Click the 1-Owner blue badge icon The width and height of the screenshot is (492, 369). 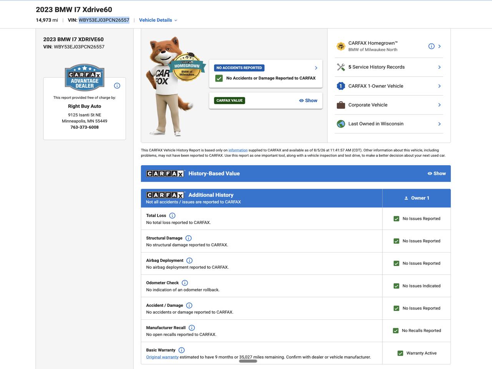341,86
